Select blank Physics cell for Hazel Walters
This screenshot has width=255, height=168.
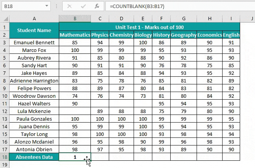tap(100, 103)
